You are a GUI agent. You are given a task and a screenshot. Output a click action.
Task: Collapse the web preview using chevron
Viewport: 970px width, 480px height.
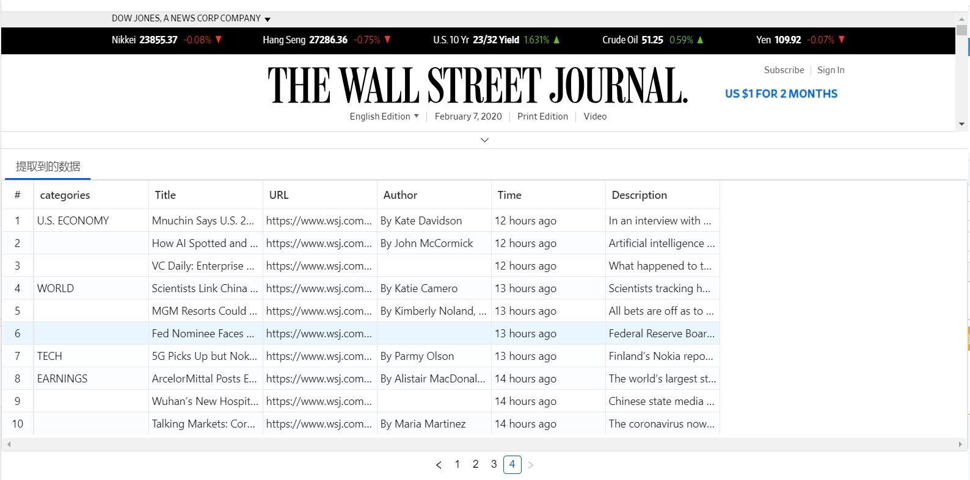click(x=484, y=140)
